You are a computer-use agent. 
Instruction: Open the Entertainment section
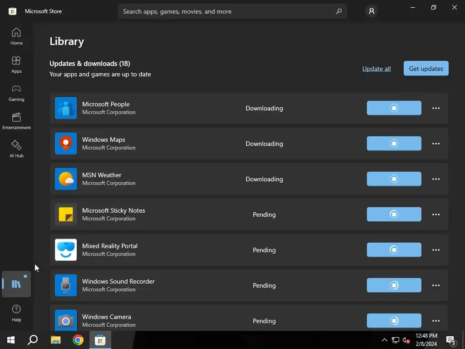pos(16,121)
